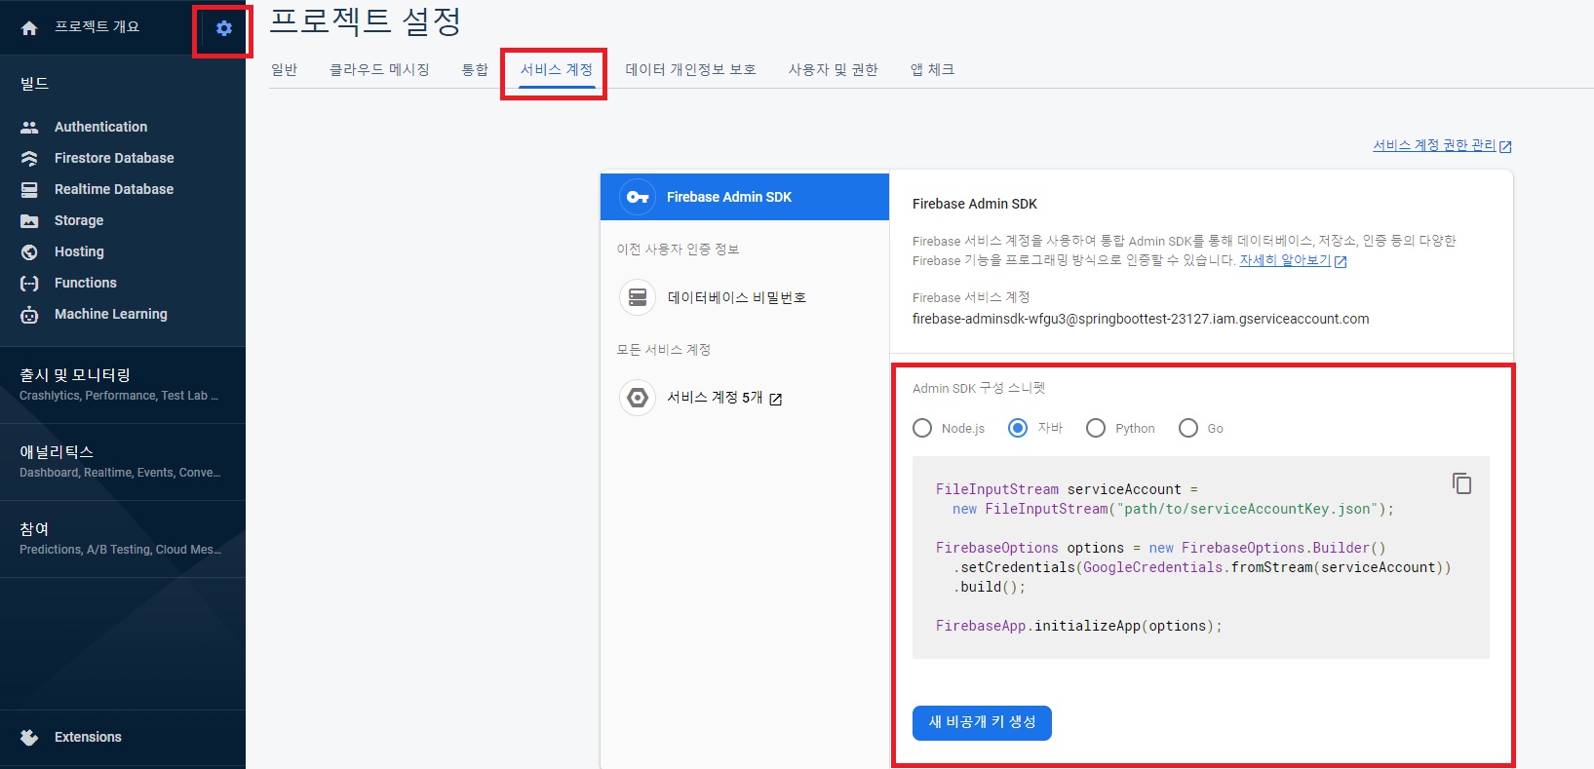Select 데이터베이스 비밀번호 list item
The image size is (1594, 769).
click(745, 297)
